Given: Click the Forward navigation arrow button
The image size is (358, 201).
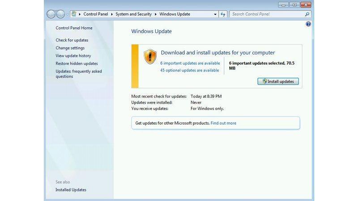Looking at the screenshot, I should click(60, 14).
